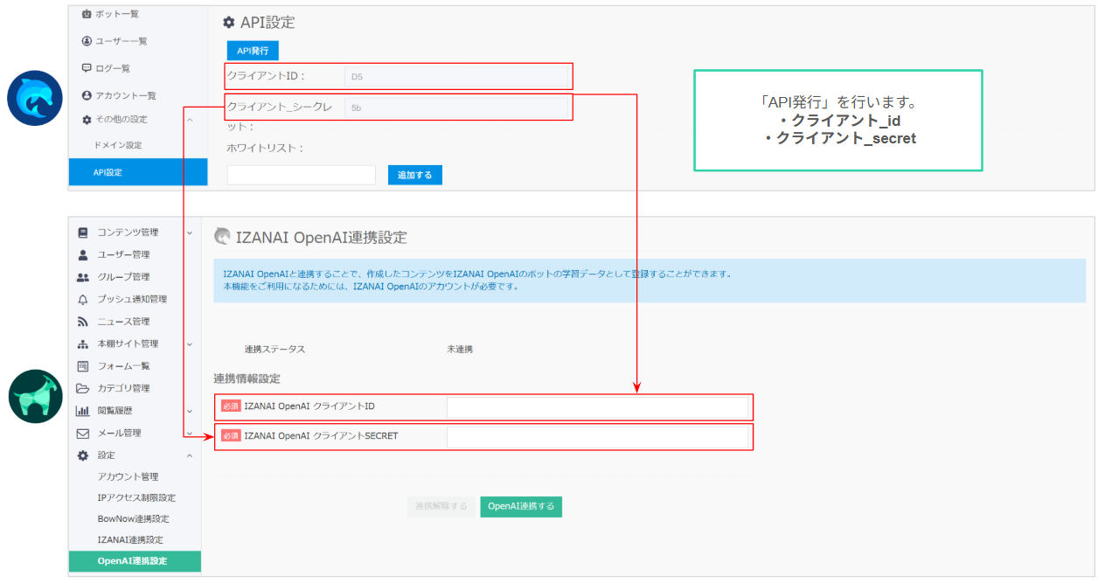Focus the IZANAI OpenAI クライアントID field
The image size is (1105, 583).
point(598,407)
